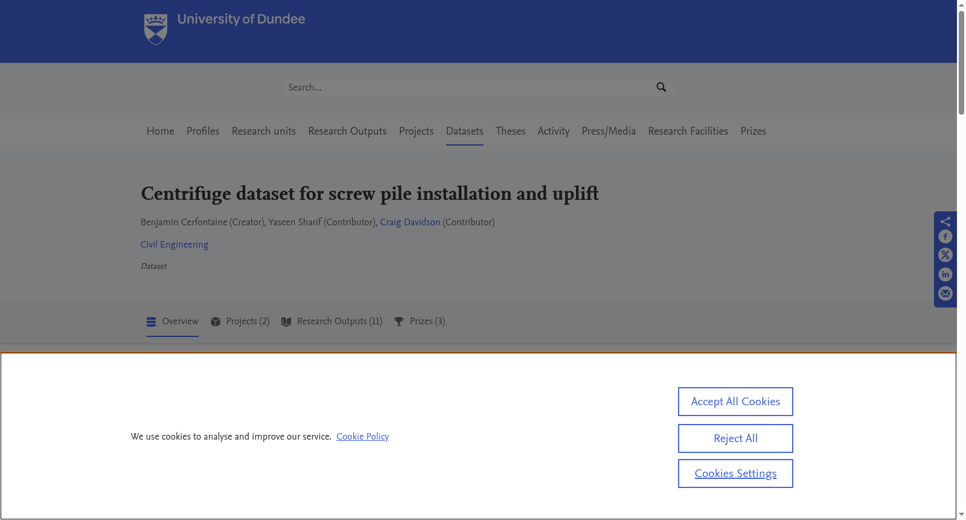The width and height of the screenshot is (966, 520).
Task: Click the italic 'Dataset' label
Action: 154,266
